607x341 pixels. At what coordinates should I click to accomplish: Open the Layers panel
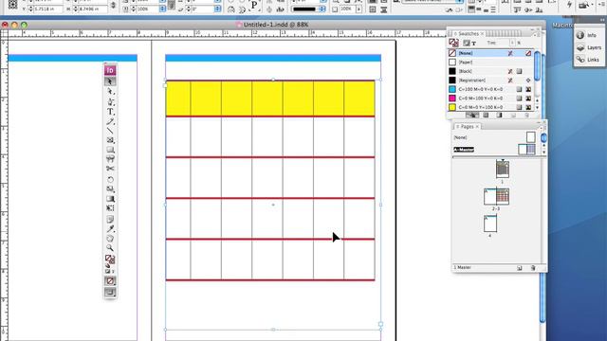588,47
